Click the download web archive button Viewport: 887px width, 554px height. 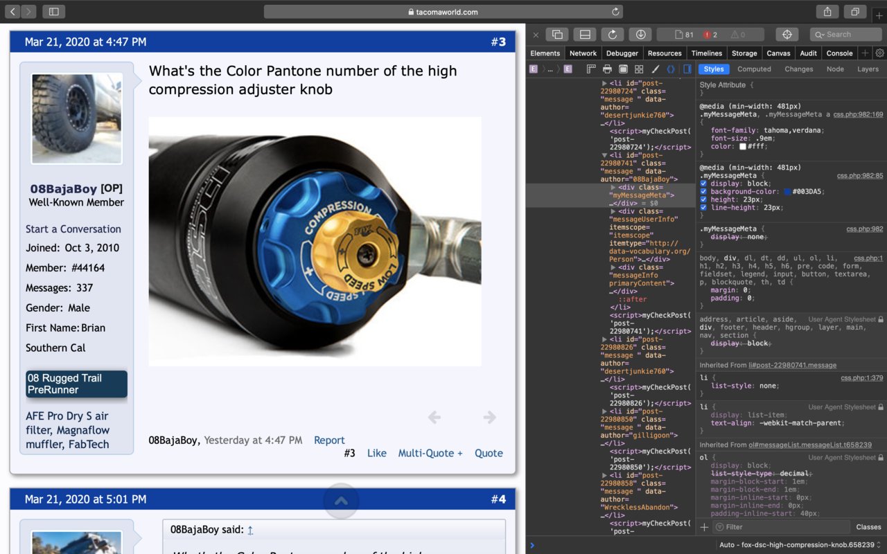pos(640,35)
